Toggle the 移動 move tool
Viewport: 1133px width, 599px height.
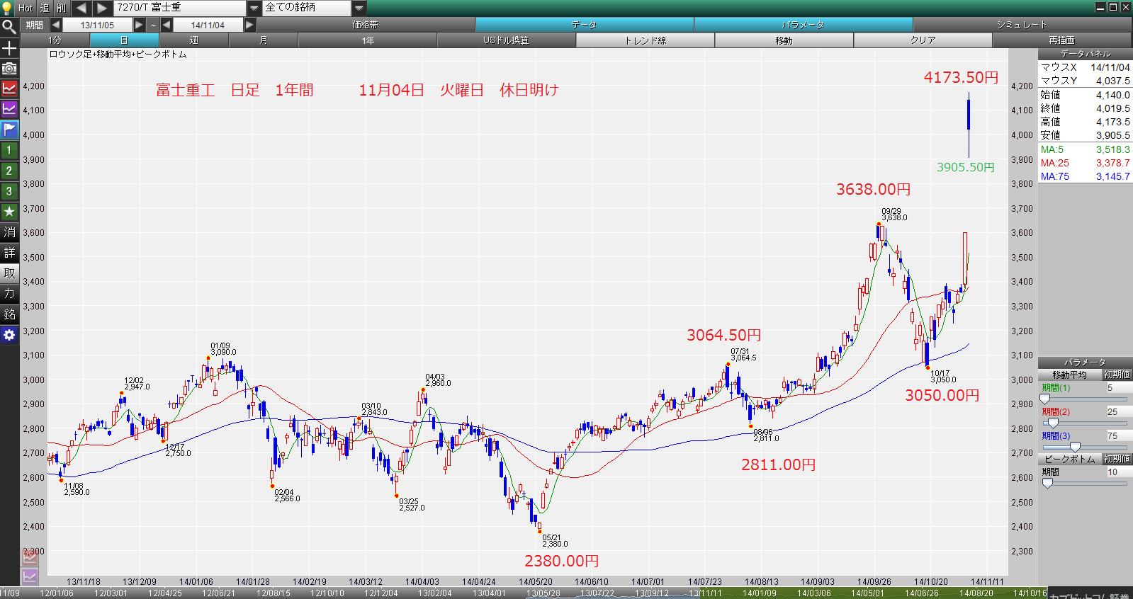[x=784, y=40]
